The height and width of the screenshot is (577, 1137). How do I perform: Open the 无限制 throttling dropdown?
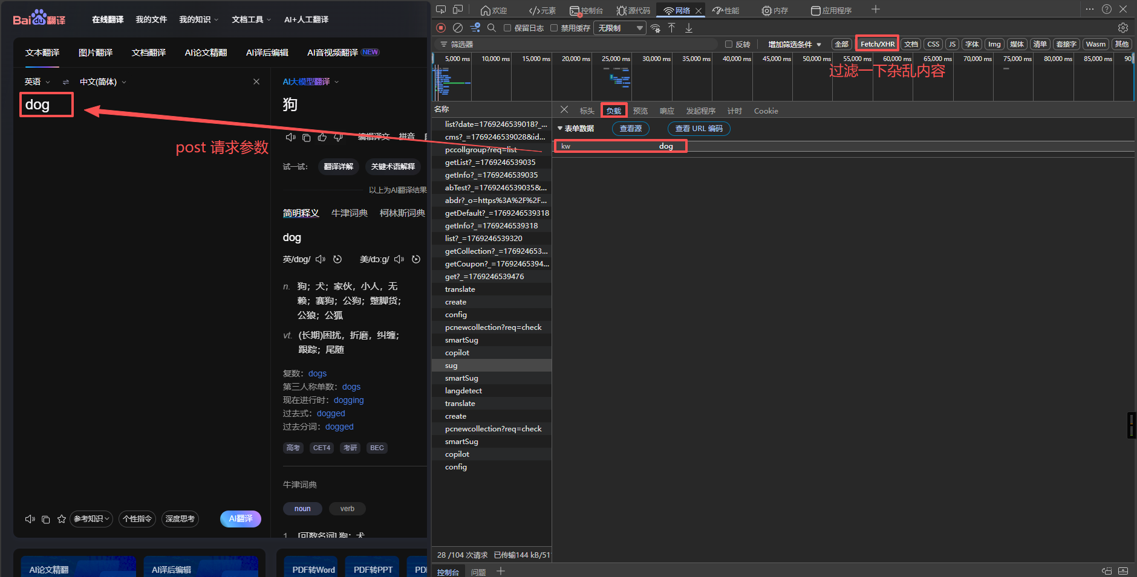pos(620,28)
